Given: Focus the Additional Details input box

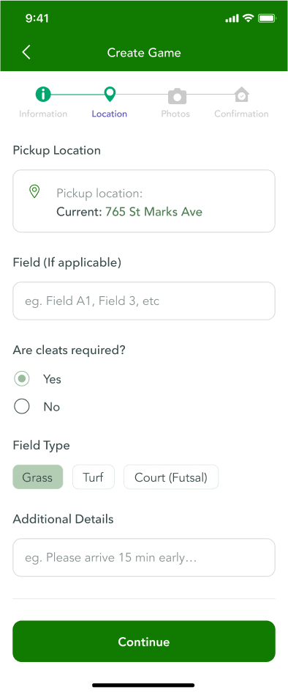Looking at the screenshot, I should (x=144, y=558).
